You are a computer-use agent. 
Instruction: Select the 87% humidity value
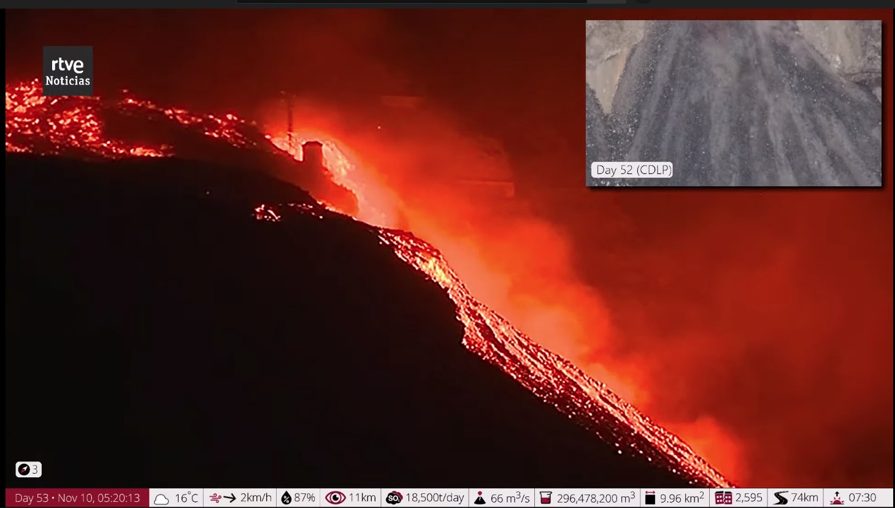[304, 498]
